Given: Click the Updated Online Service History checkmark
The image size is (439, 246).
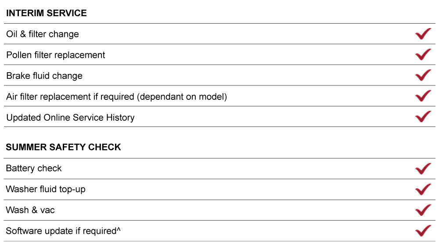Looking at the screenshot, I should pyautogui.click(x=423, y=117).
